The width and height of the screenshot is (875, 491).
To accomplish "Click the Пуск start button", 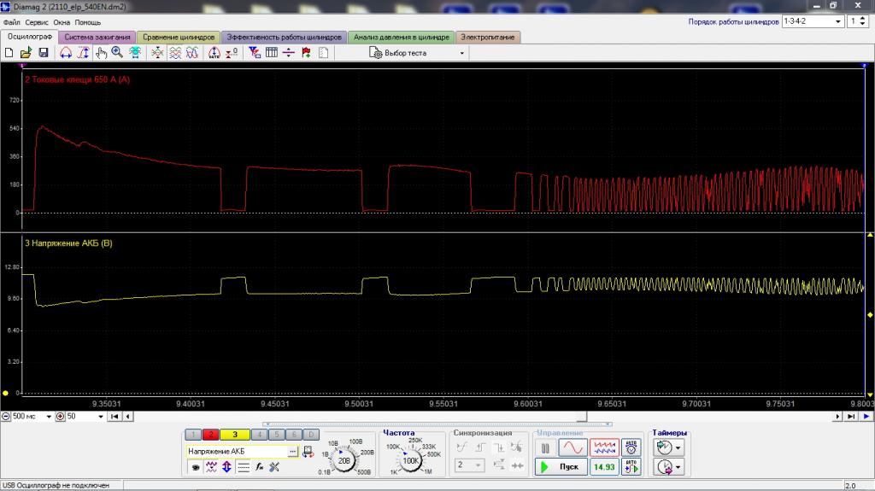I will pyautogui.click(x=561, y=466).
